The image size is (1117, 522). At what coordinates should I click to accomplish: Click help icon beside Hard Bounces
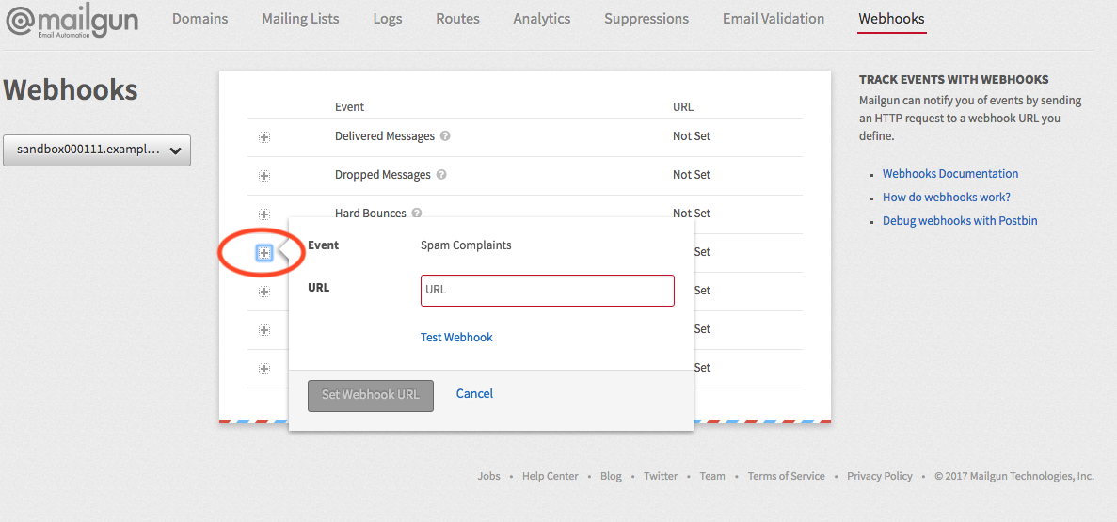click(x=417, y=214)
